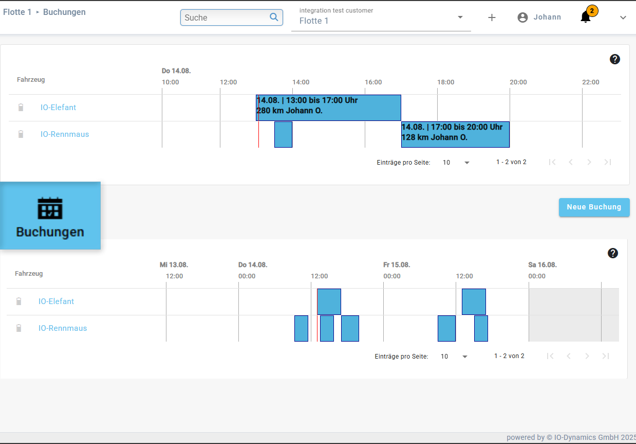Go to first page in upper pagination
The image size is (636, 444).
point(552,162)
